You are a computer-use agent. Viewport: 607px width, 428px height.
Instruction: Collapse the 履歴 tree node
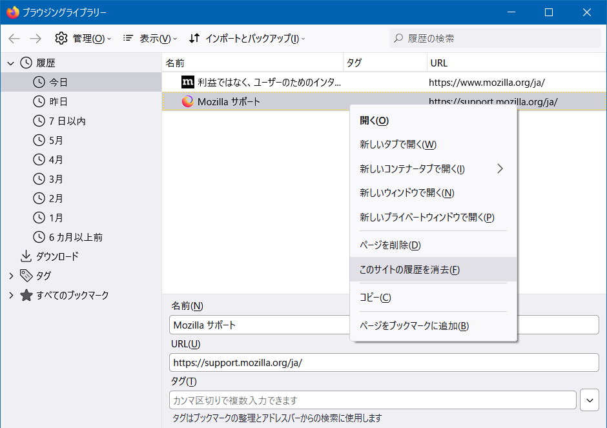pyautogui.click(x=11, y=63)
